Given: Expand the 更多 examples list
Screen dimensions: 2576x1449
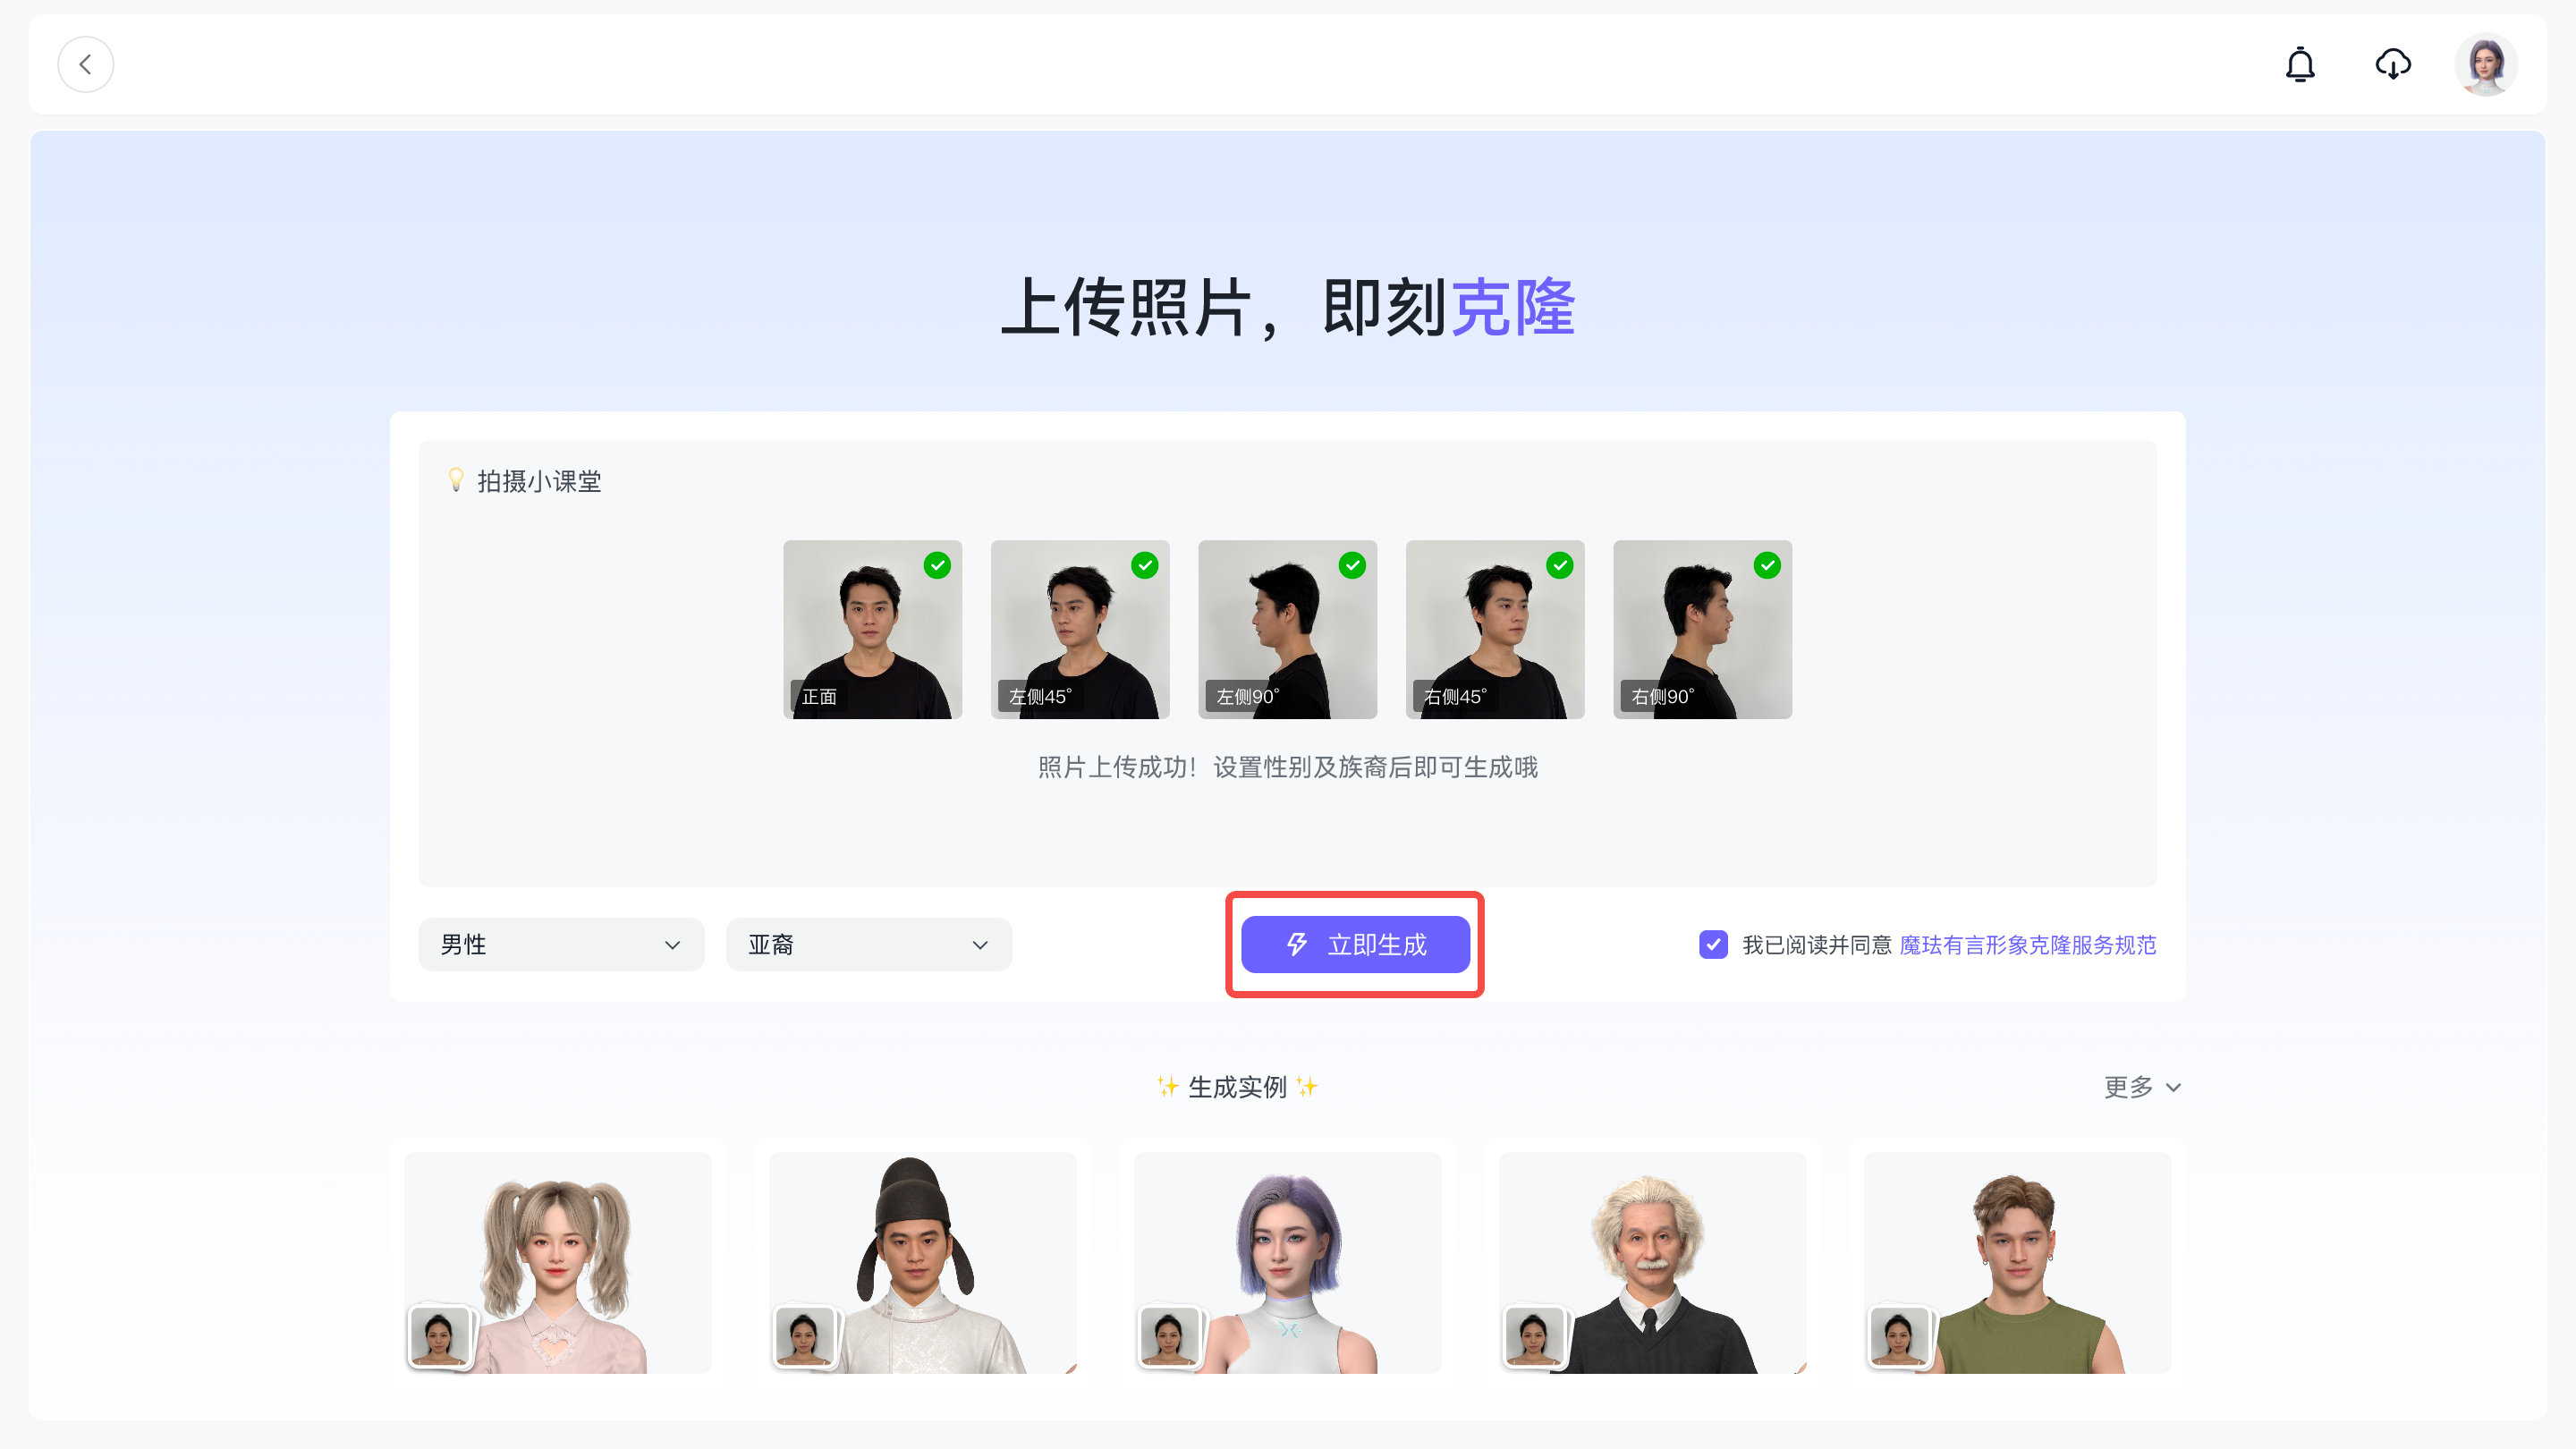Looking at the screenshot, I should coord(2141,1087).
